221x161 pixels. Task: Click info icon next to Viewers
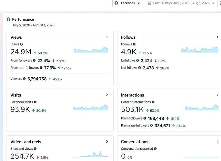coord(24,79)
